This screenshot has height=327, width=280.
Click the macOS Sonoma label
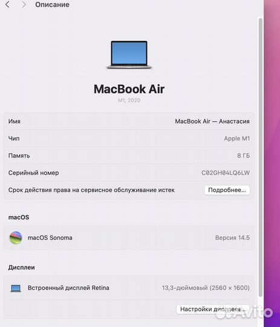point(50,238)
